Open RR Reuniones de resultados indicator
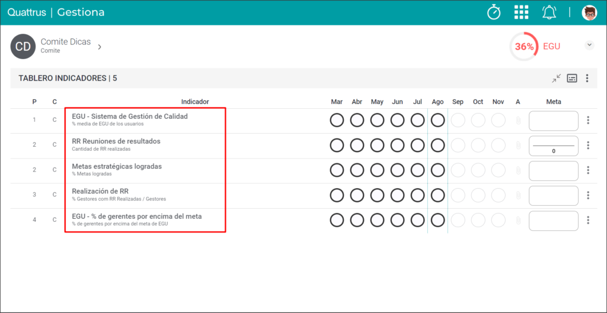 tap(116, 141)
